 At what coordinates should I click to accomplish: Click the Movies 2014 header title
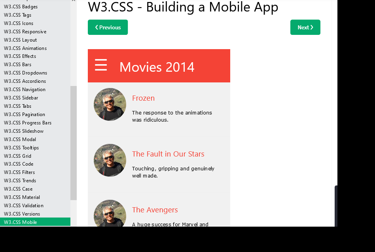click(157, 67)
